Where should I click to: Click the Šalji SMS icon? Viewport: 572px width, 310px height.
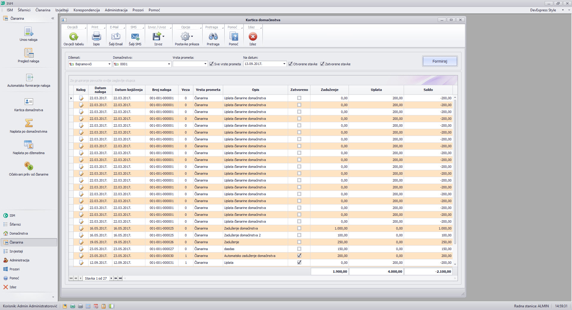click(x=135, y=37)
